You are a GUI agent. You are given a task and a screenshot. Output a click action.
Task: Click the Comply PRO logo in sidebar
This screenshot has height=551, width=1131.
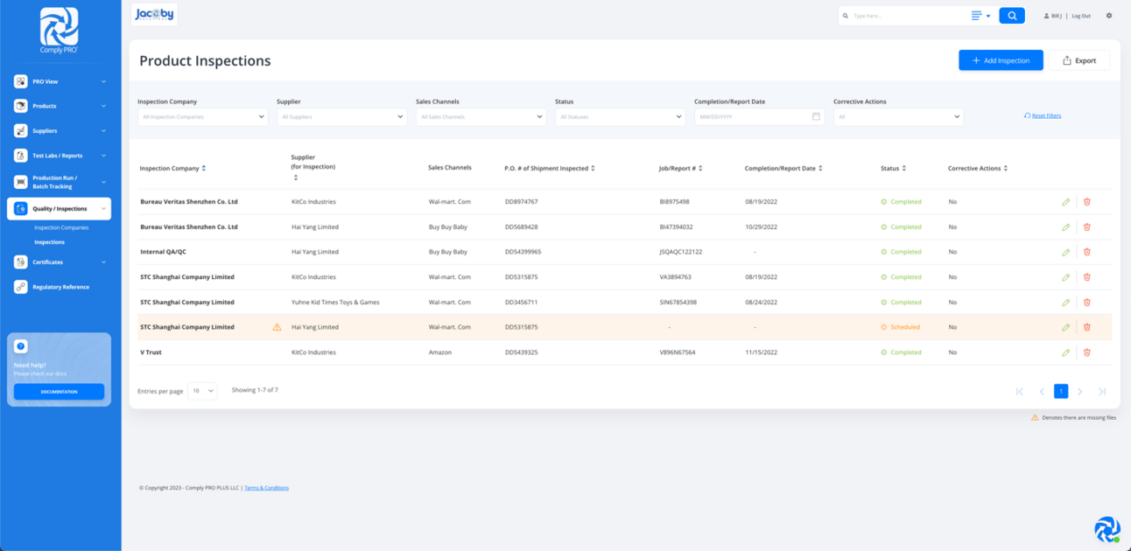point(59,30)
